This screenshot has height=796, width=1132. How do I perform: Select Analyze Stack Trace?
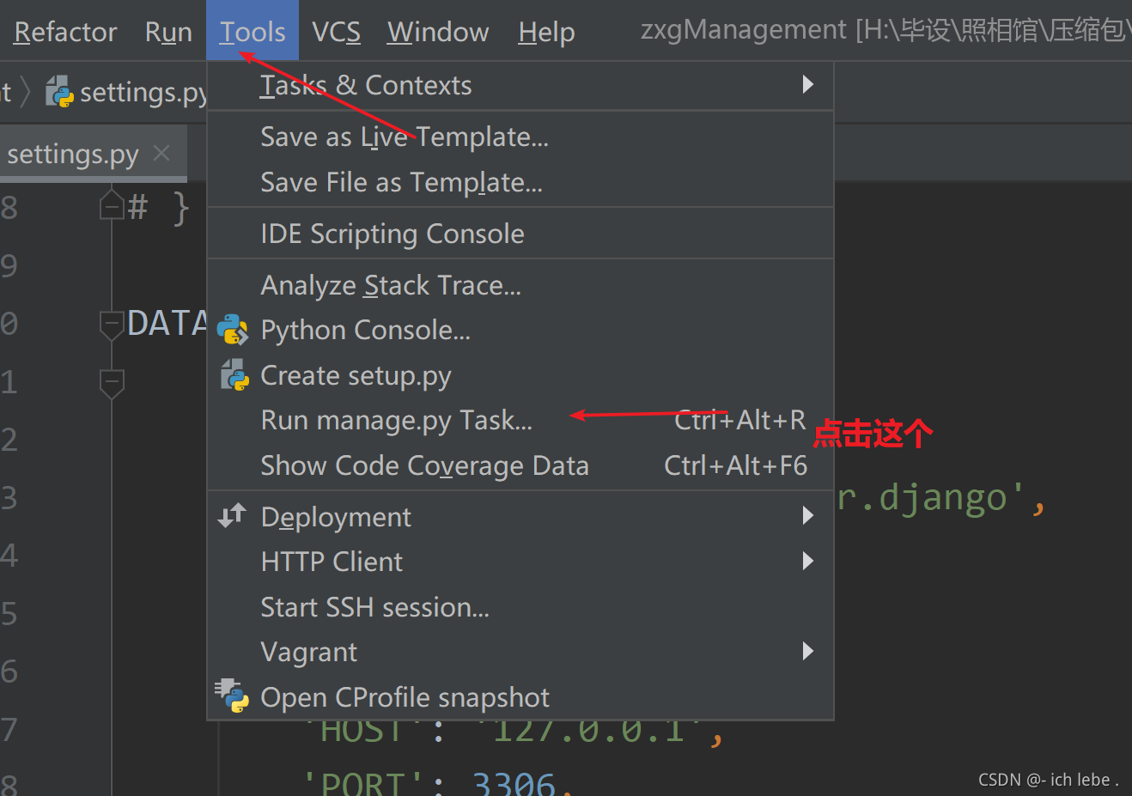coord(520,285)
